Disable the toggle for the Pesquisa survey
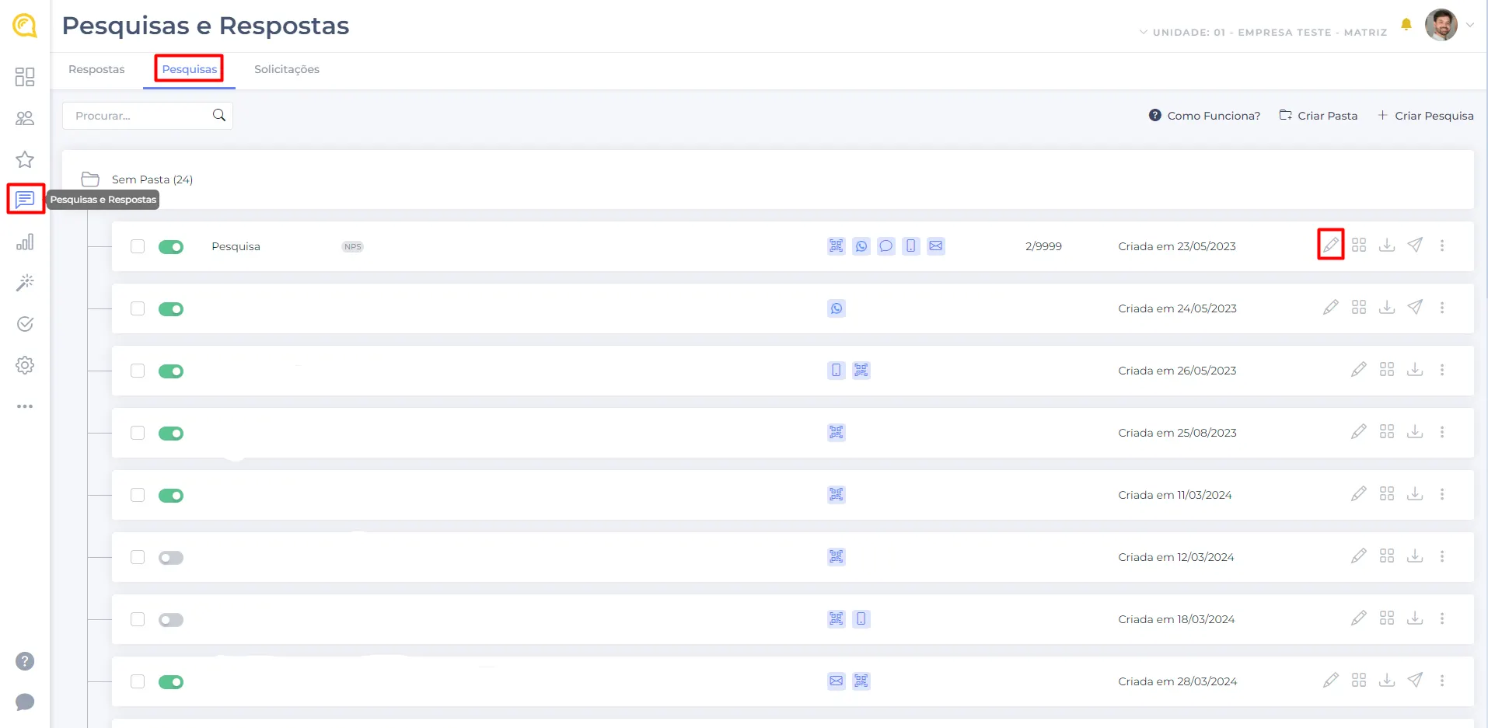The height and width of the screenshot is (728, 1488). [x=171, y=247]
